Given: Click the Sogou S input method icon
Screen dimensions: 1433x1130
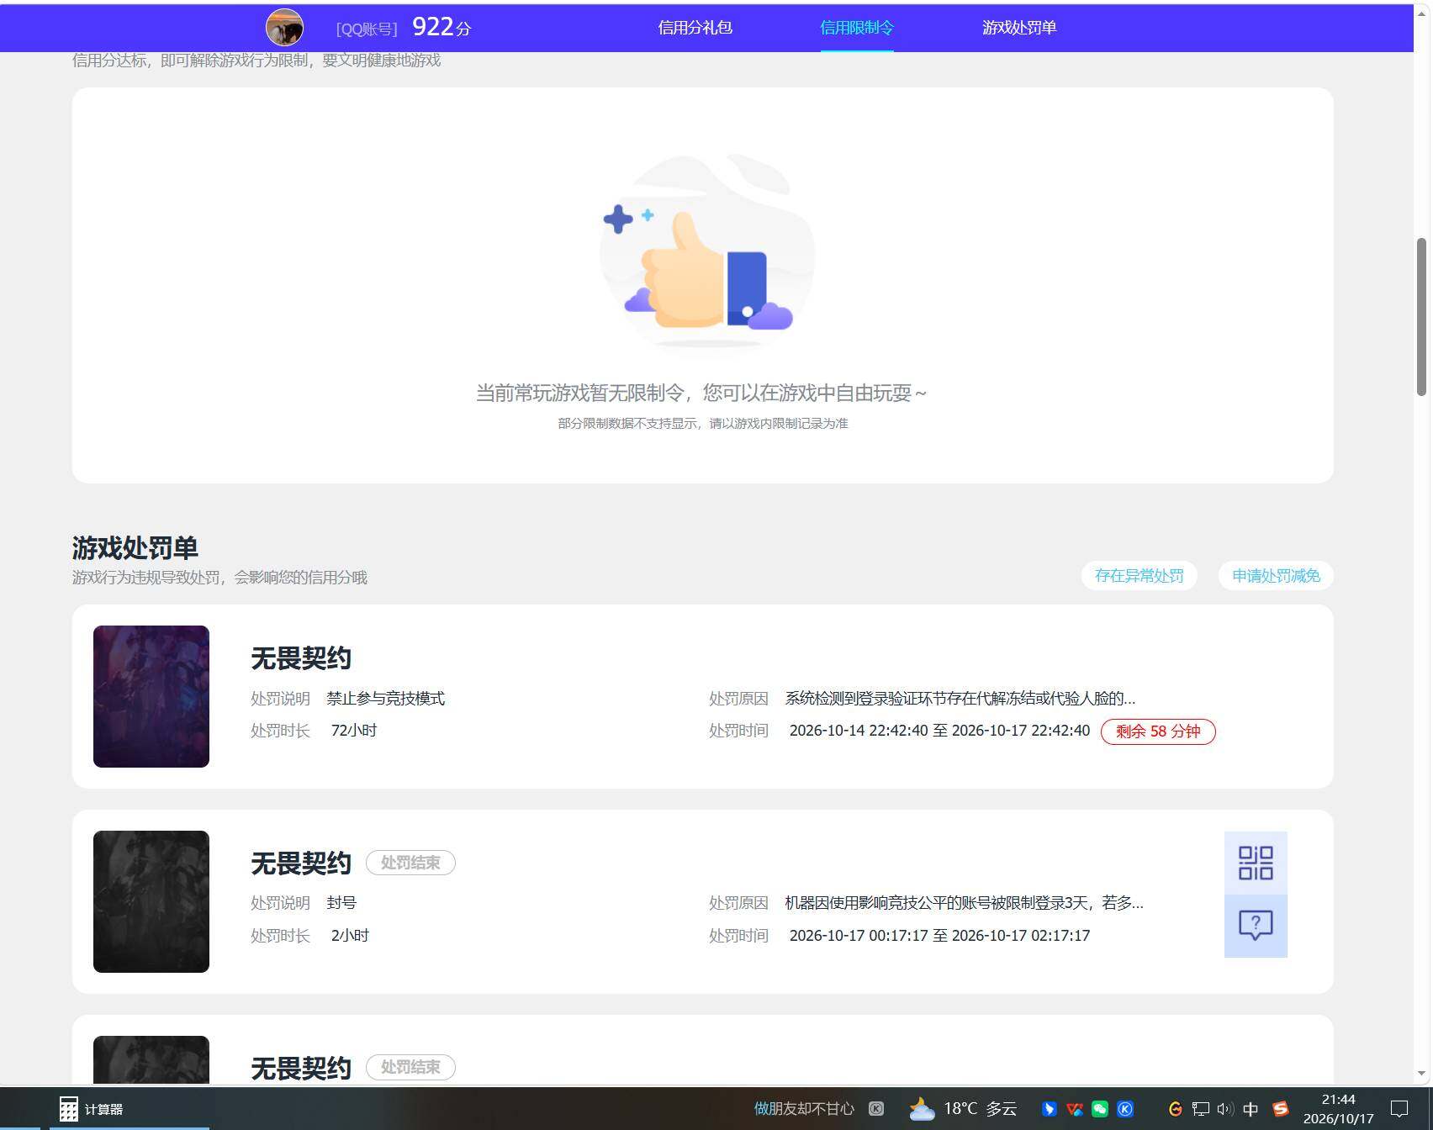Looking at the screenshot, I should [1280, 1109].
